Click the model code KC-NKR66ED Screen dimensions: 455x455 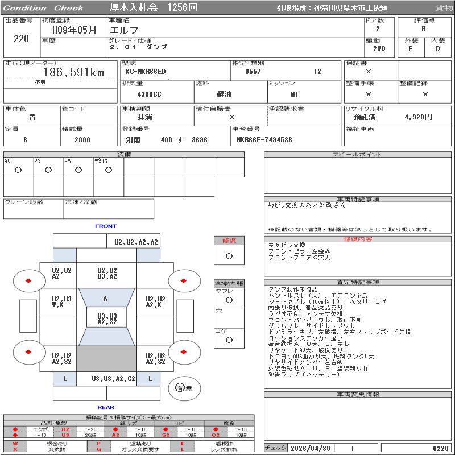tap(146, 72)
